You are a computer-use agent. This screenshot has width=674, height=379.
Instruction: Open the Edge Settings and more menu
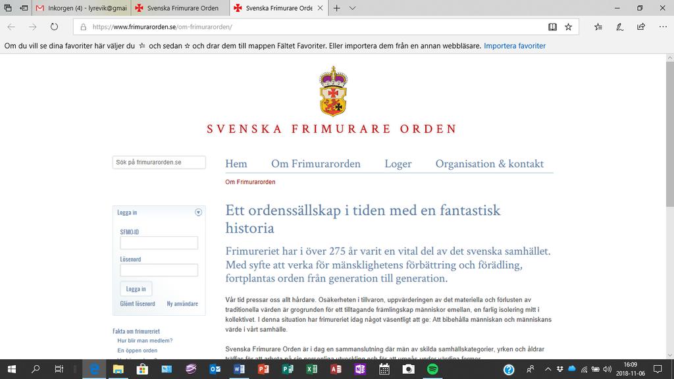663,26
